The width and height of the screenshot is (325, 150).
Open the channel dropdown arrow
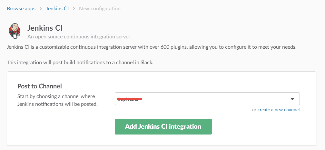[292, 99]
